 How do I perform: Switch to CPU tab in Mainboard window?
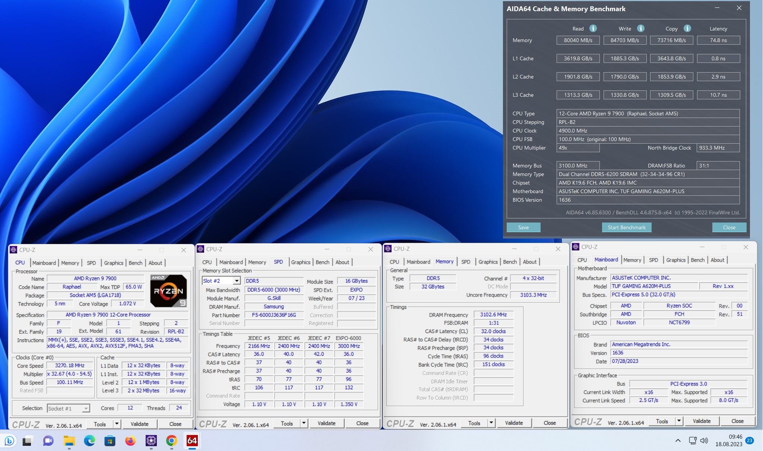582,260
